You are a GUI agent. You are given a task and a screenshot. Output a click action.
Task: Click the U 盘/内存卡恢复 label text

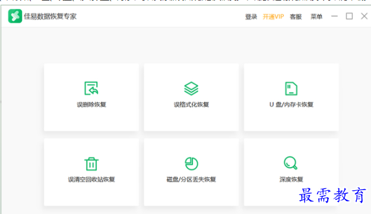click(291, 104)
